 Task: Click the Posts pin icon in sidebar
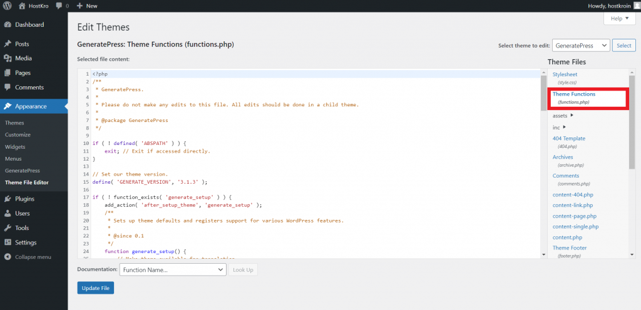coord(8,44)
